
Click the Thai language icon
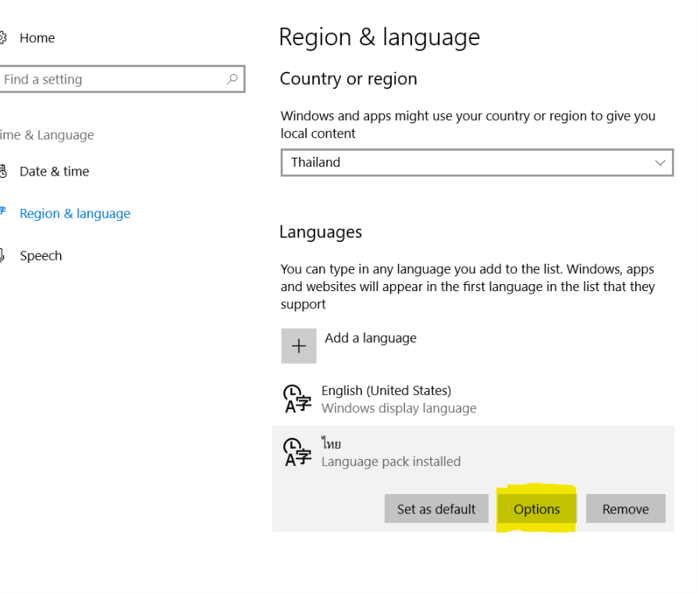[297, 452]
